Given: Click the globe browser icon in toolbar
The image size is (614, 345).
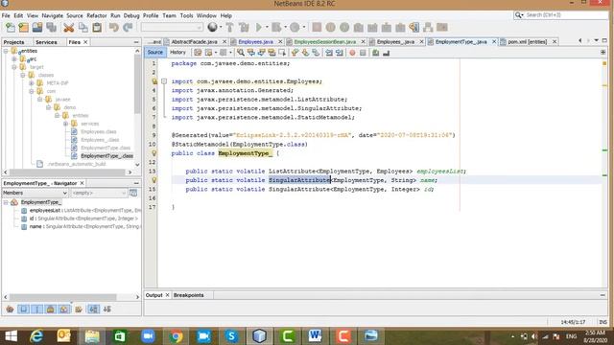Looking at the screenshot, I should pyautogui.click(x=212, y=28).
